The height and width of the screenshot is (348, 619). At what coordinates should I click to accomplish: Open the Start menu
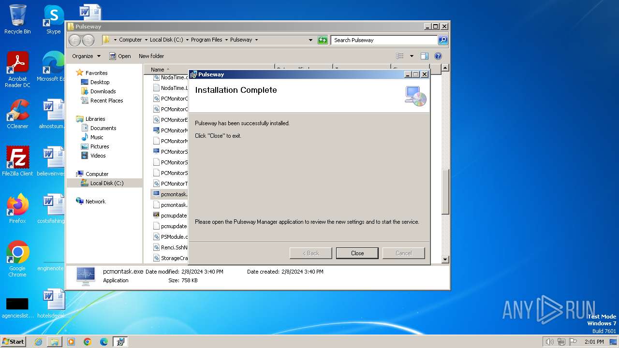click(x=14, y=342)
